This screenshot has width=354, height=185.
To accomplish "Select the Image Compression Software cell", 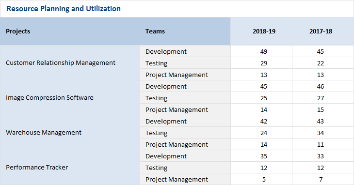I will coord(70,98).
